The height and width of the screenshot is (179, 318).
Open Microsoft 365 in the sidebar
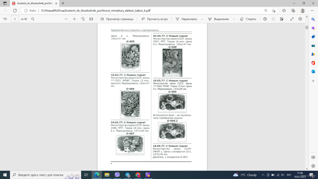click(x=313, y=63)
